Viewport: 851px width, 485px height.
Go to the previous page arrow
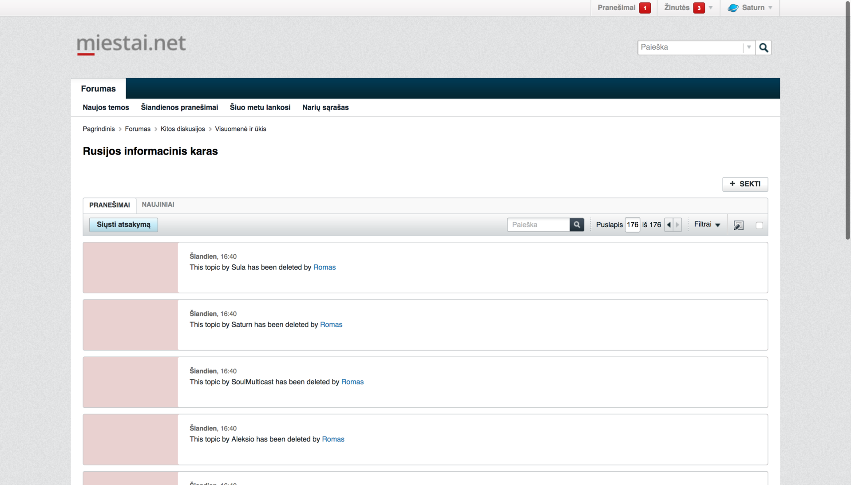[669, 225]
